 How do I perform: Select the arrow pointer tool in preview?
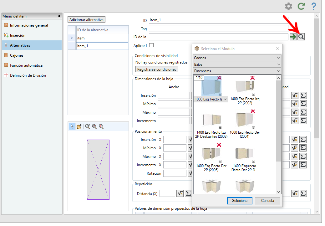coord(72,126)
